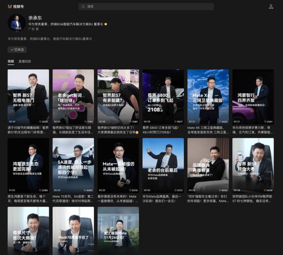
Task: Open video 鸿蒙原生生态 更加完善
Action: [28, 165]
